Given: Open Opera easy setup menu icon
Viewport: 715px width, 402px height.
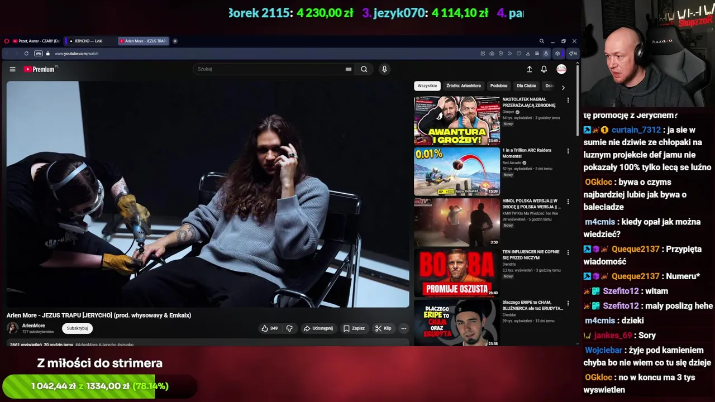Looking at the screenshot, I should click(537, 54).
